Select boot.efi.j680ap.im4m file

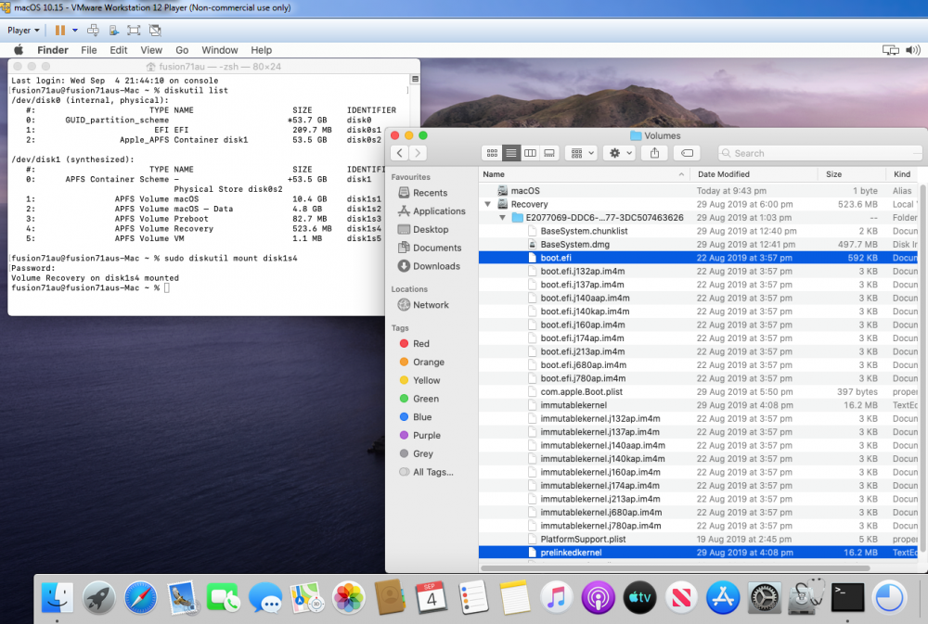699,365
